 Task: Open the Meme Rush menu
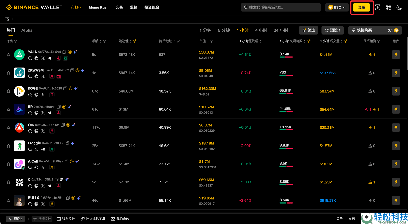coord(98,7)
